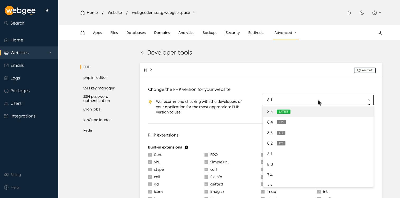Image resolution: width=400 pixels, height=198 pixels.
Task: Open php.ini editor section
Action: coord(95,78)
